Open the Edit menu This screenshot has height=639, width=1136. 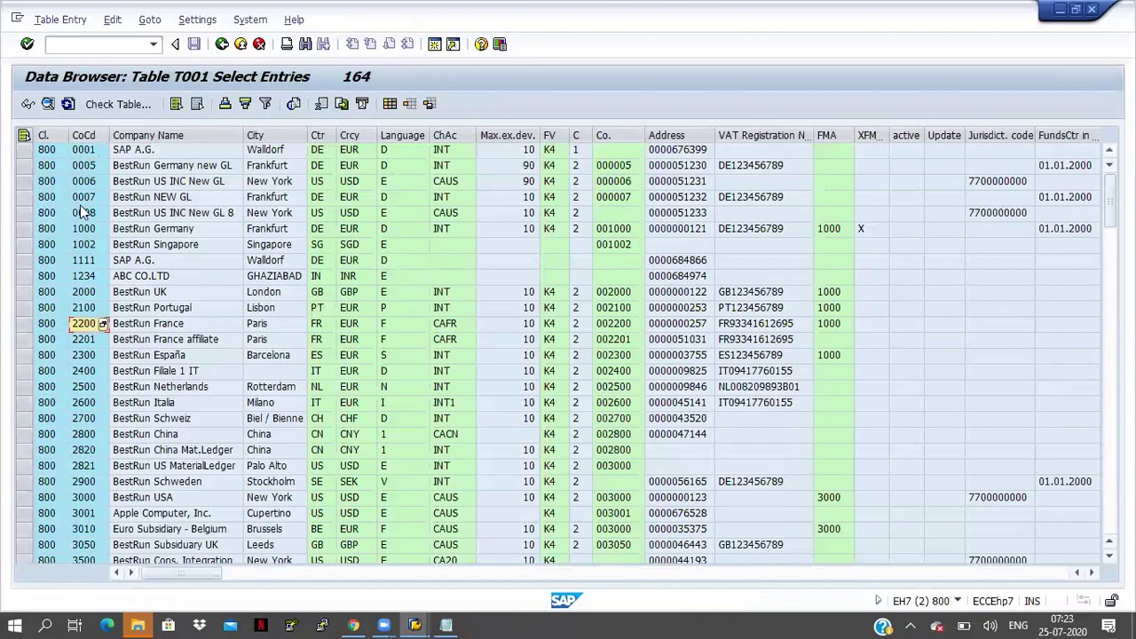point(112,20)
